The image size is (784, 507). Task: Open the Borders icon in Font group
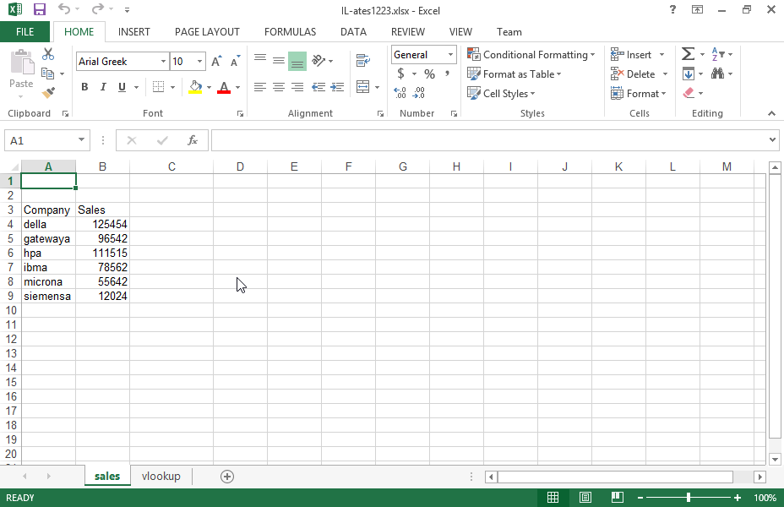(x=159, y=87)
